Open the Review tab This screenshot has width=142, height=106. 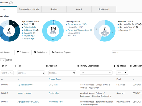(x=54, y=9)
